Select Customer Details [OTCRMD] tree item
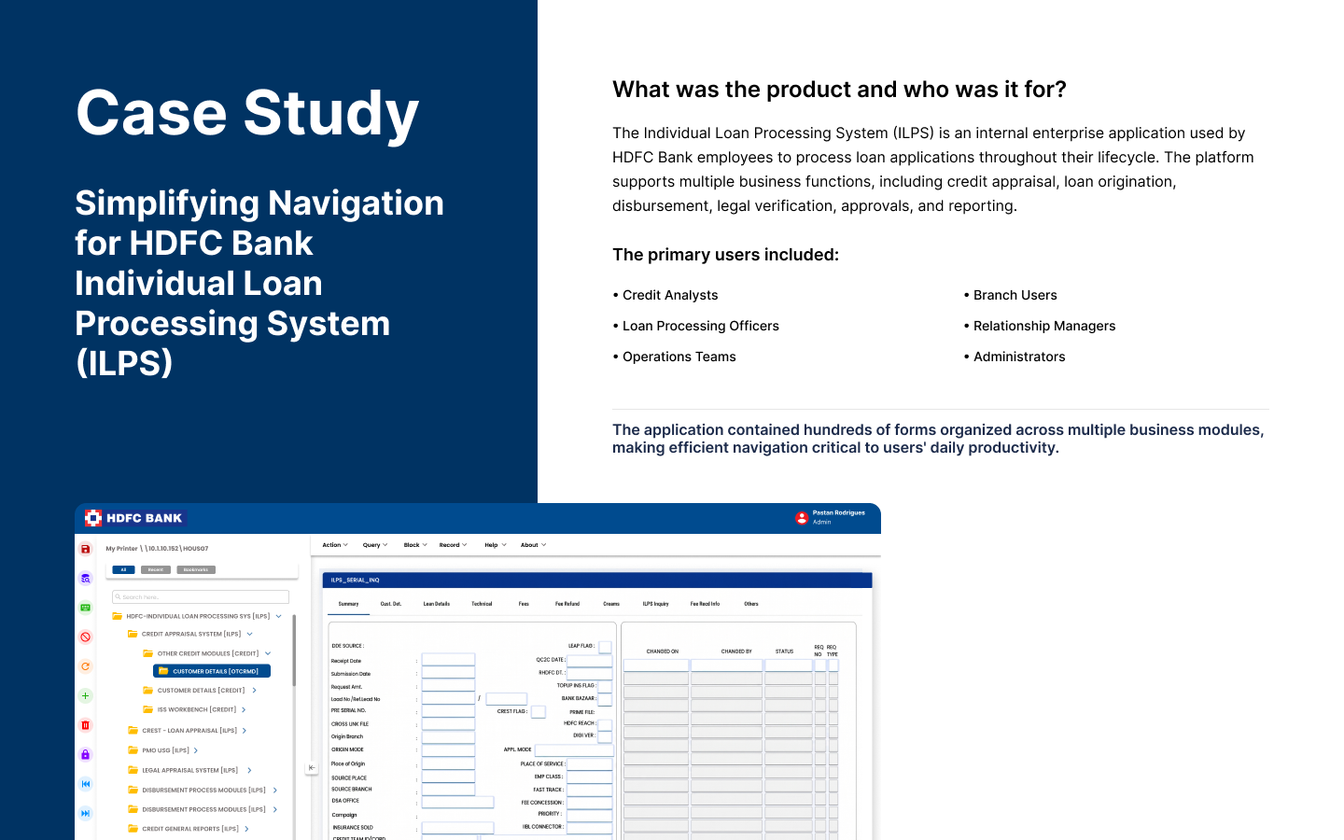Viewport: 1344px width, 840px height. [212, 671]
